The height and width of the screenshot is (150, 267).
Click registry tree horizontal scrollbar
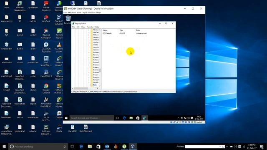[81, 88]
